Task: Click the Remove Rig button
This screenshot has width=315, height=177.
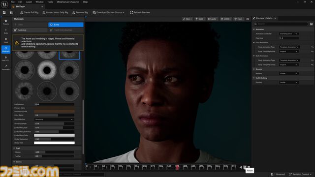Action: 80,12
